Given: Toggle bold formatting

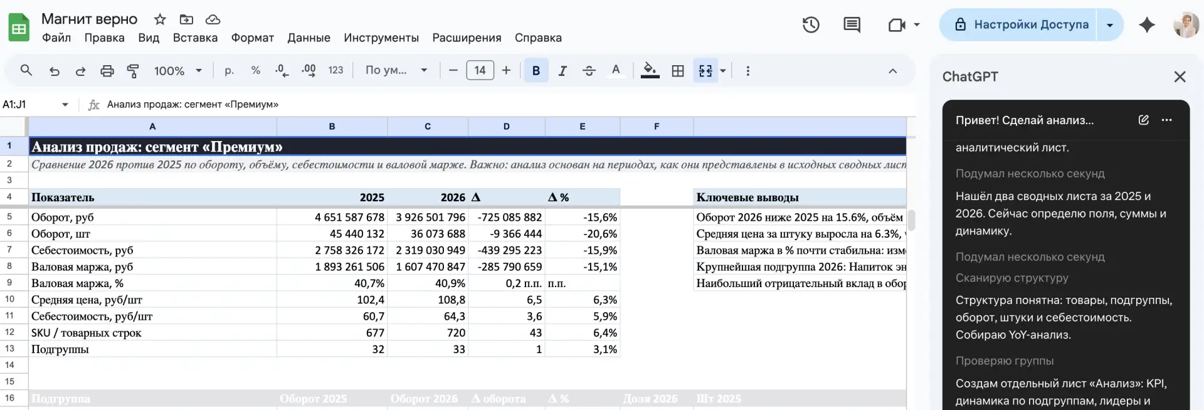Looking at the screenshot, I should pos(536,71).
